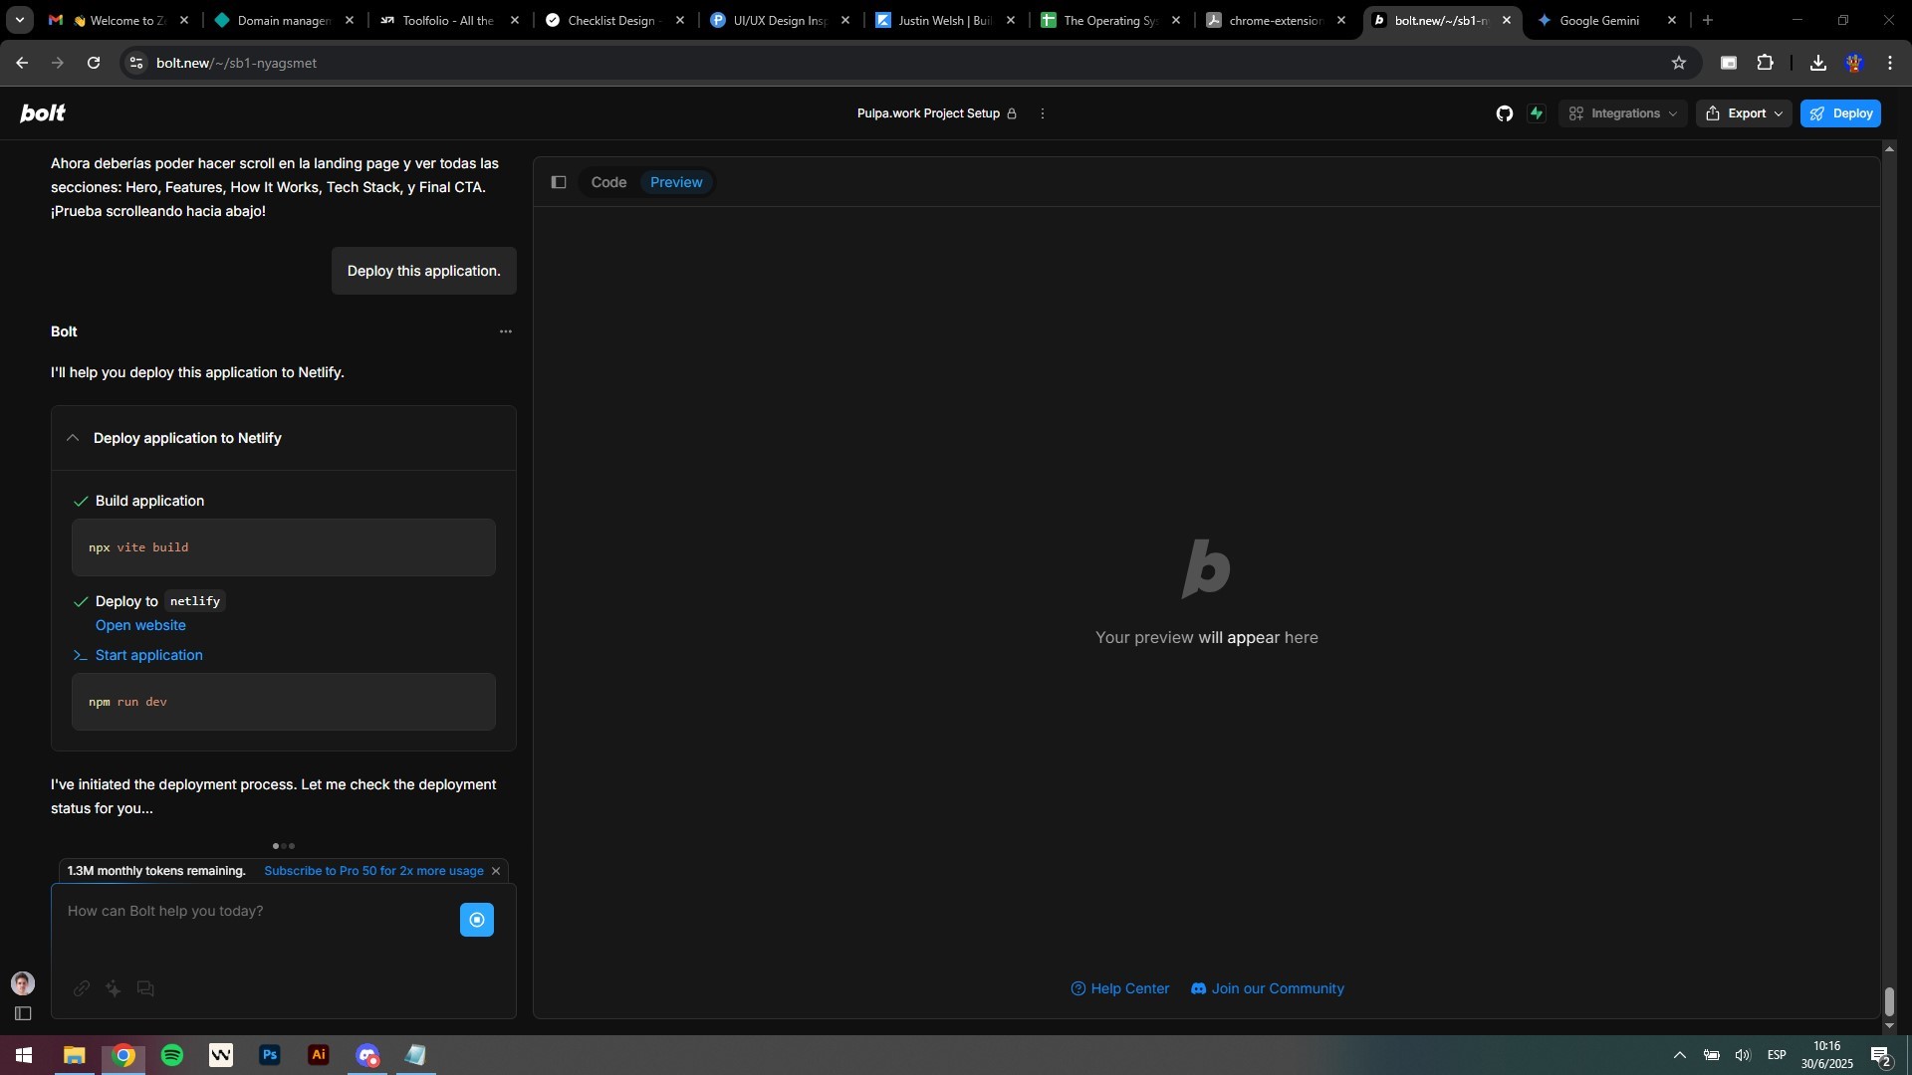Open the GitHub integration icon
The height and width of the screenshot is (1075, 1912).
[x=1504, y=113]
